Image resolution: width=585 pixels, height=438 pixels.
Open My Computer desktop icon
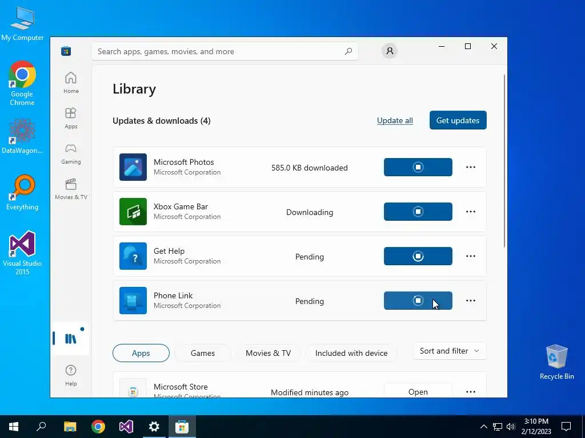click(22, 24)
